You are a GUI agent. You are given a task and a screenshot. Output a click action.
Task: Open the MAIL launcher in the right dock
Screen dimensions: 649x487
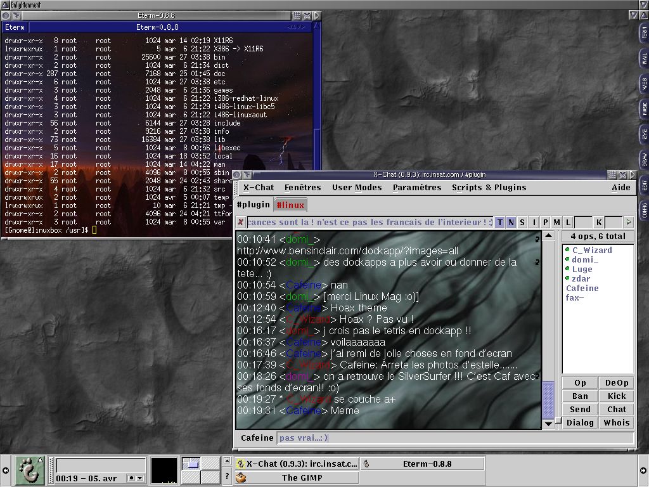pos(644,59)
